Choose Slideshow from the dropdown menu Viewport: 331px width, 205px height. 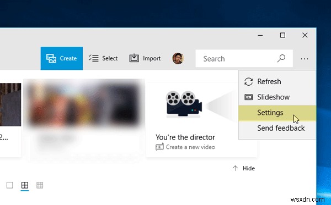277,97
